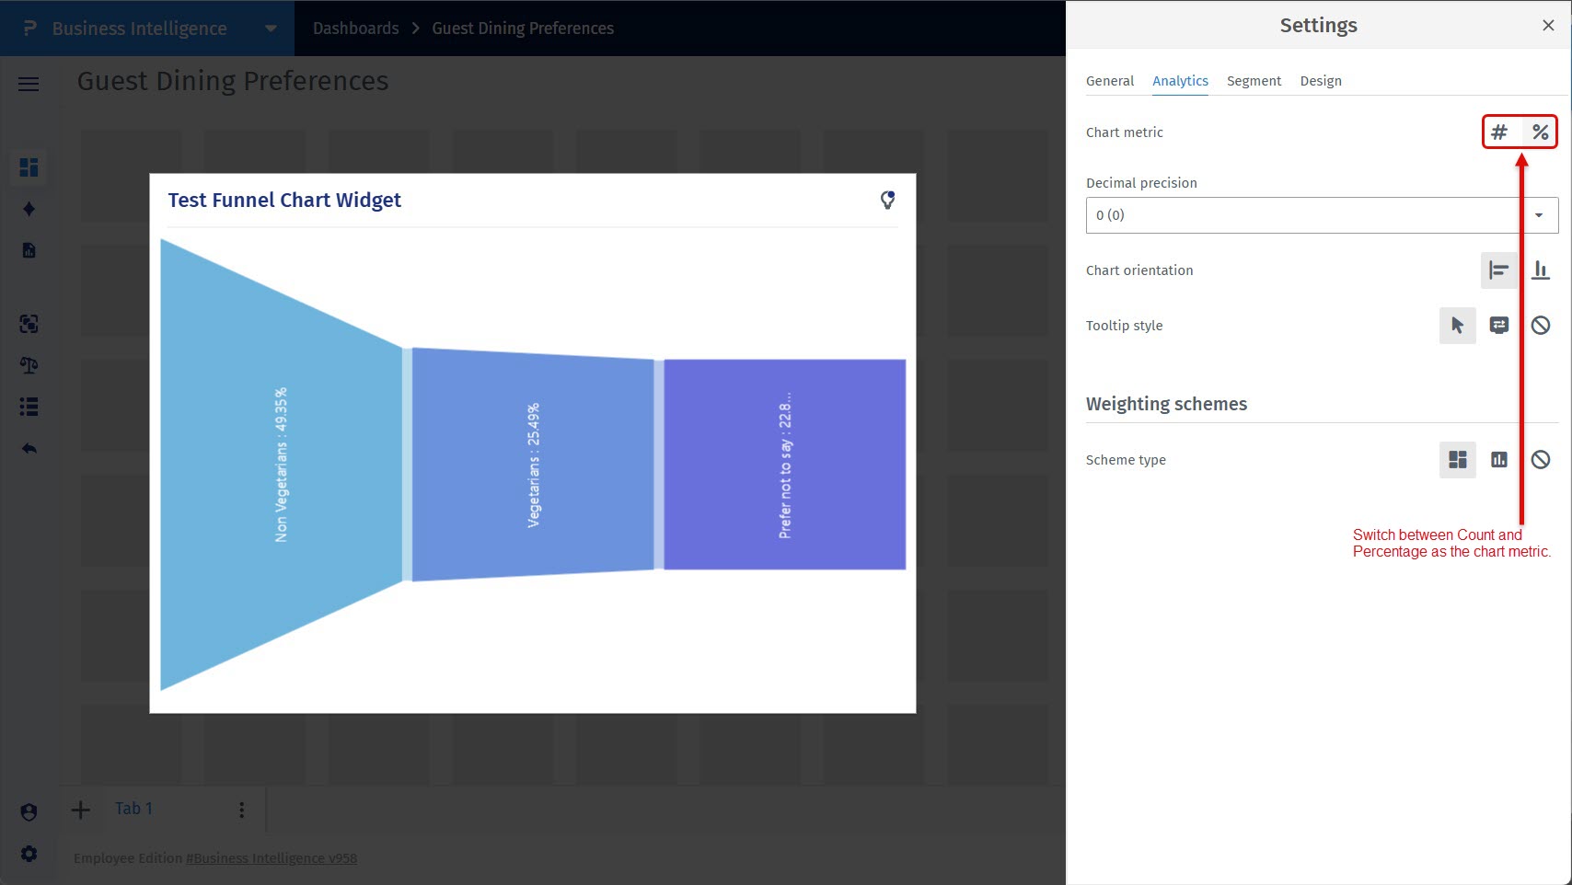Viewport: 1572px width, 885px height.
Task: Switch the chart metric to Percentage (%)
Action: (1540, 132)
